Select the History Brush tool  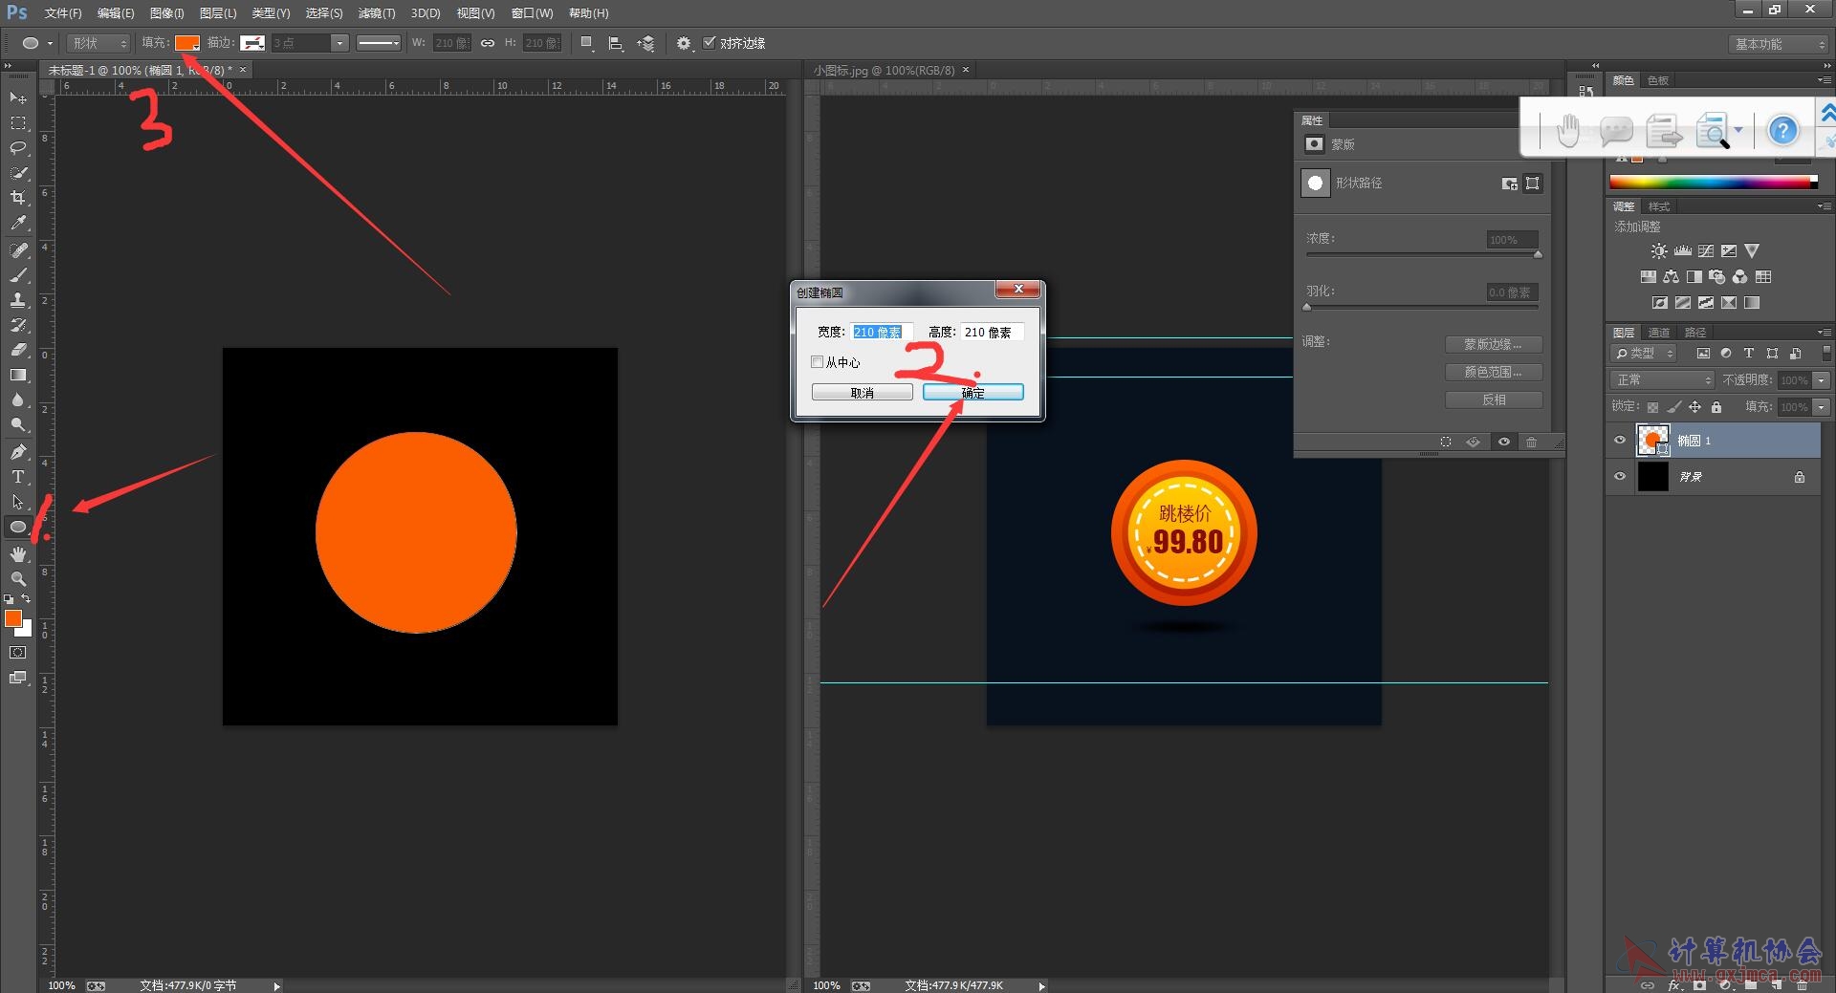coord(18,325)
